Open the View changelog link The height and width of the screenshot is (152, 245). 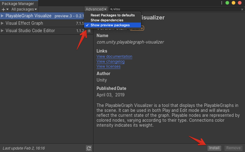click(111, 61)
